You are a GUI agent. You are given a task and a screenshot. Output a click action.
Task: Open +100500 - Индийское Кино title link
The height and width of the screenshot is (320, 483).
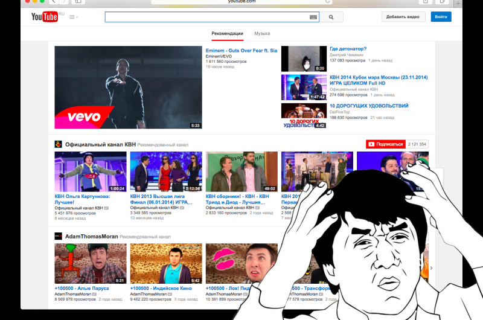[161, 288]
